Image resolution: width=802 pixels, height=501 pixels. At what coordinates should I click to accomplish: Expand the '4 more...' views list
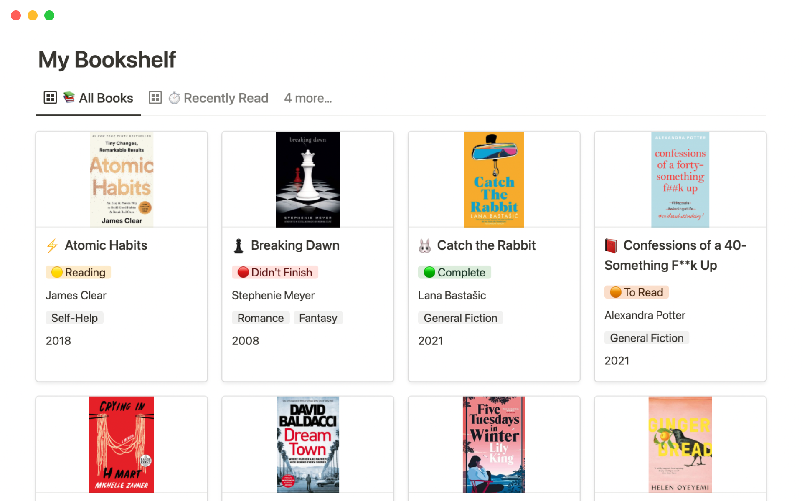[x=308, y=98]
